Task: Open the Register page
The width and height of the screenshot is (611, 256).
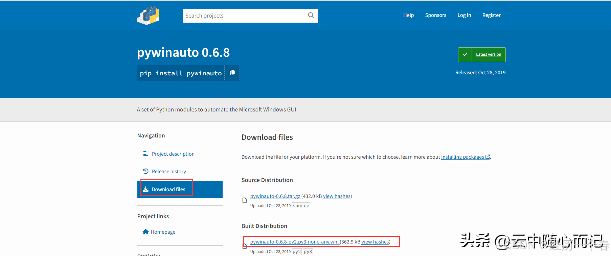Action: click(491, 15)
